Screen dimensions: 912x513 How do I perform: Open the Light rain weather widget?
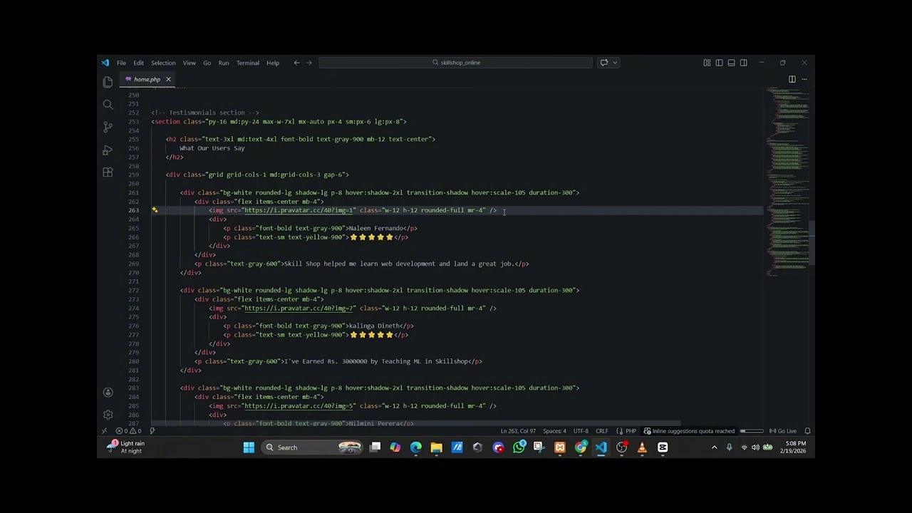coord(125,447)
